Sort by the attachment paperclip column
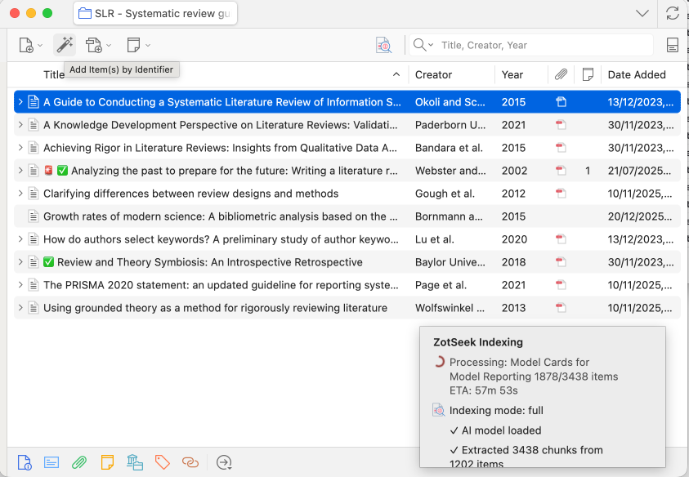 [x=561, y=74]
